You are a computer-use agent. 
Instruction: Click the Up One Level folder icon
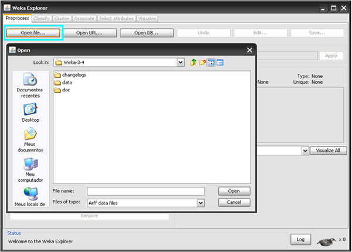pos(193,62)
